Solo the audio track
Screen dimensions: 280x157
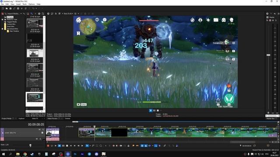coord(40,139)
